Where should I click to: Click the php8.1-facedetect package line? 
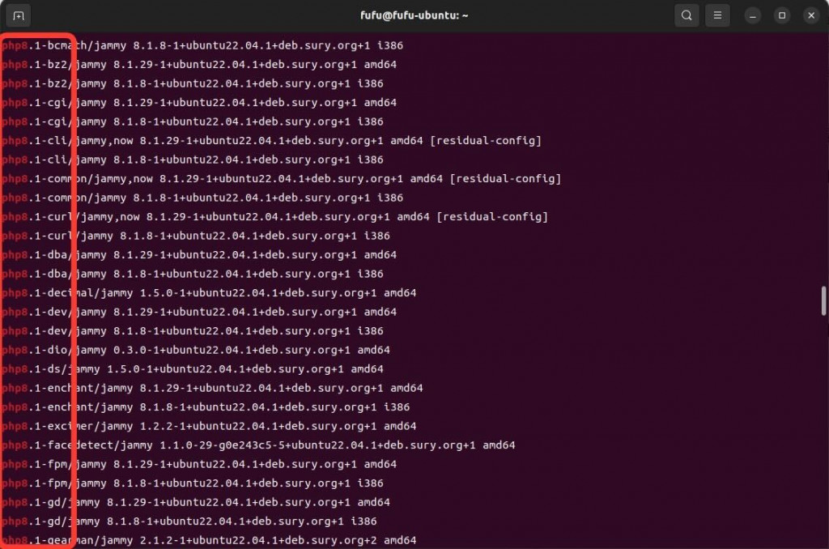tap(258, 445)
